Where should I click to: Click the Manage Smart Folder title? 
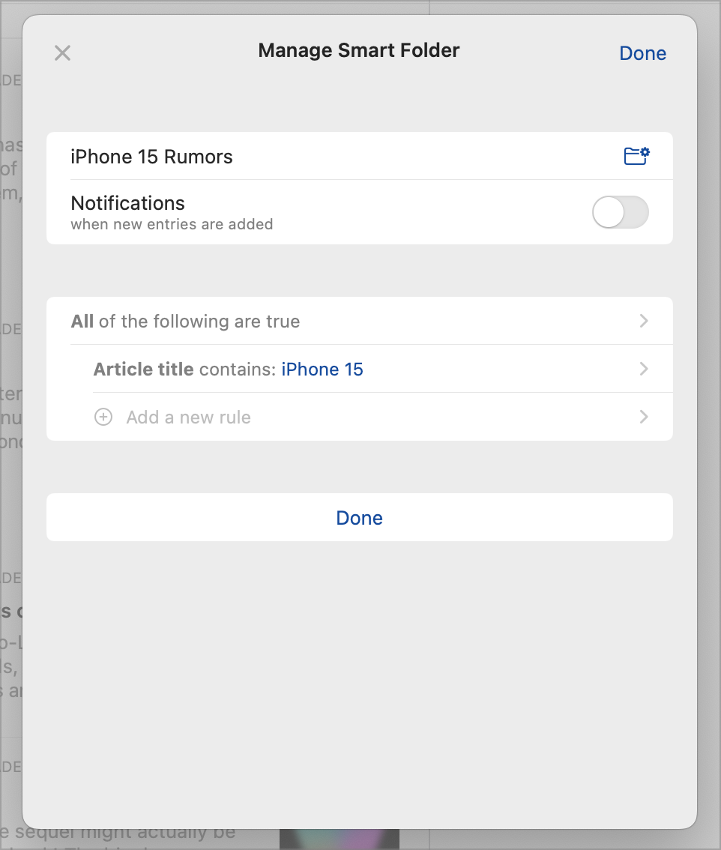tap(358, 50)
